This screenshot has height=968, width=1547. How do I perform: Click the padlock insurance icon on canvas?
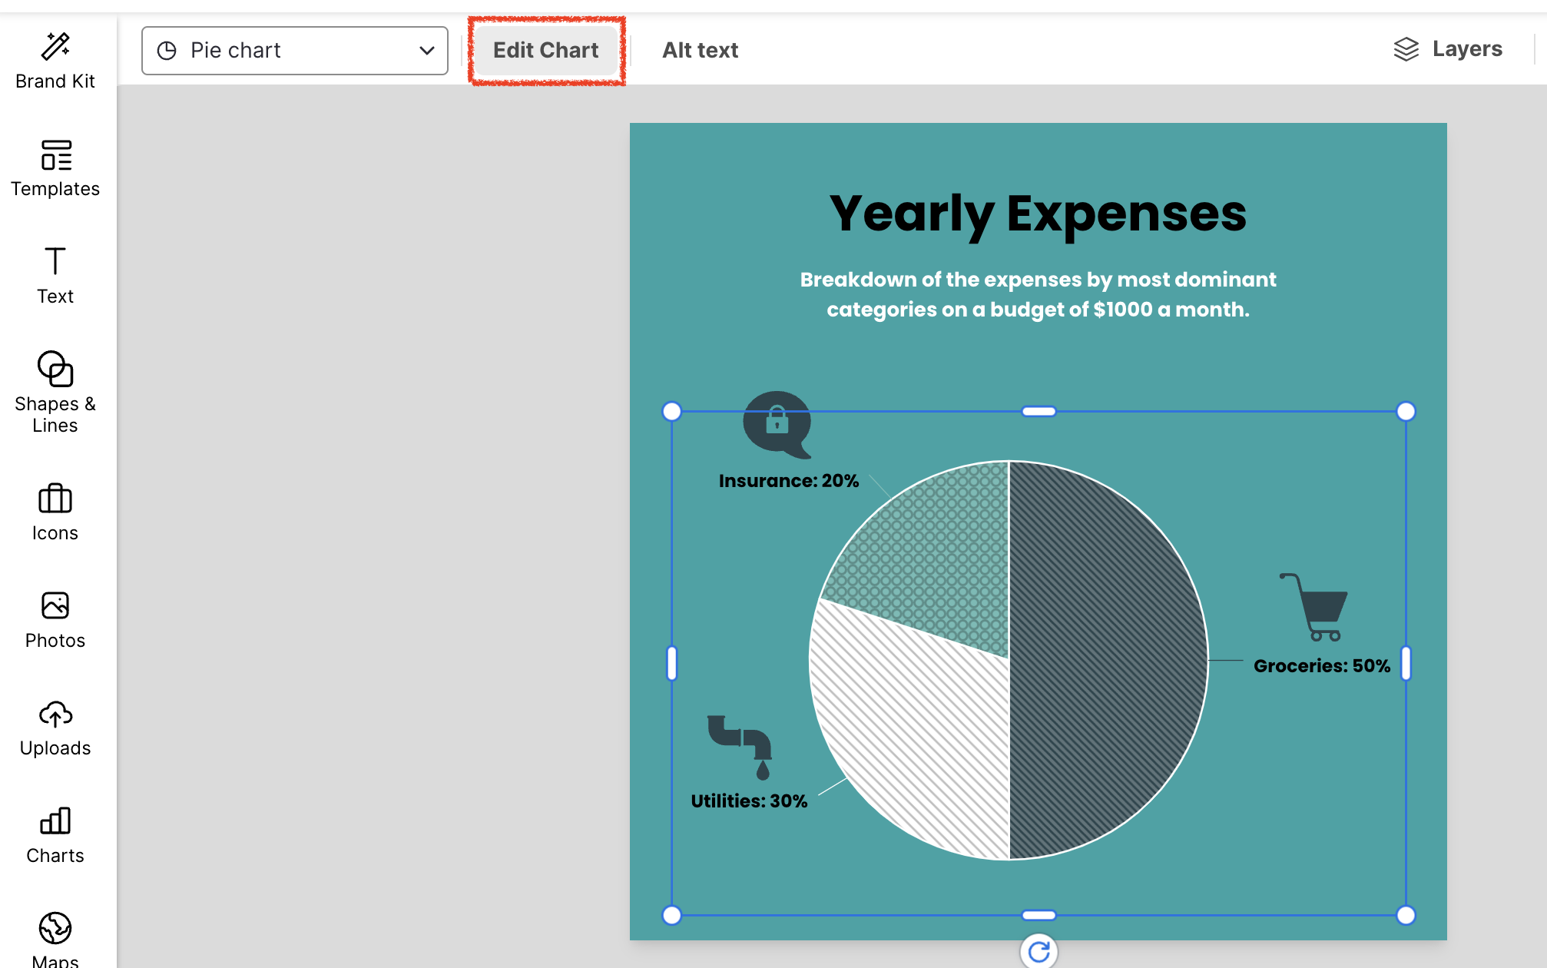point(777,423)
